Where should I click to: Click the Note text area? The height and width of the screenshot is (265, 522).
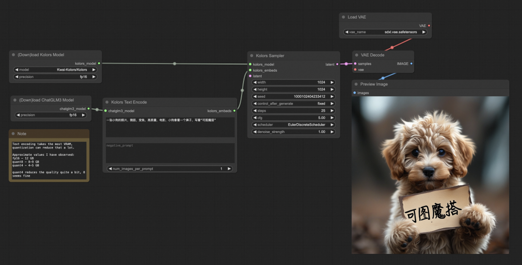click(49, 160)
